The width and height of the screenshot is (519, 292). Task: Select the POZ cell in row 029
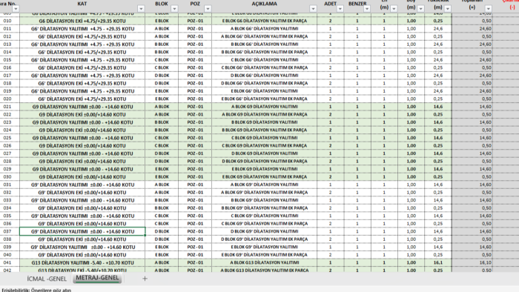(195, 169)
